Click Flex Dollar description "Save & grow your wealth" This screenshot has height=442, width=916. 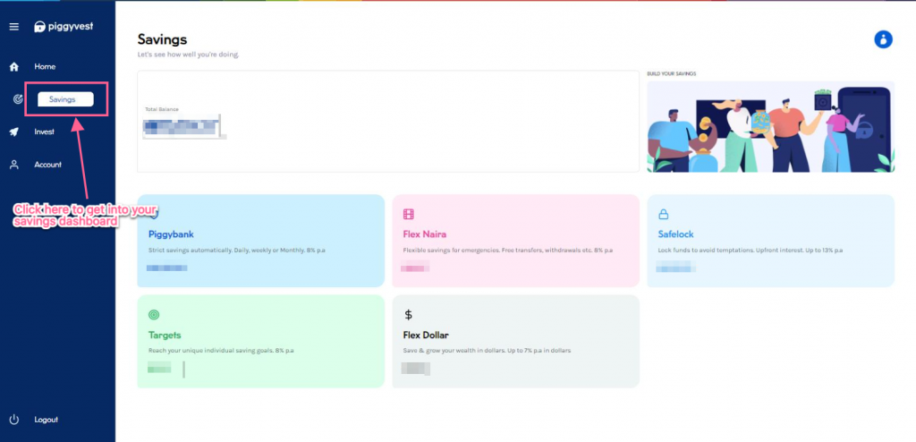[x=487, y=351]
